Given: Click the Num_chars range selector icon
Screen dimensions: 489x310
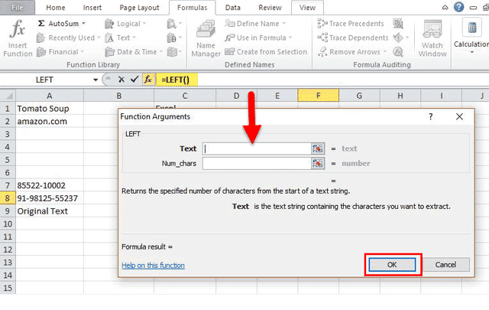Looking at the screenshot, I should [x=318, y=163].
